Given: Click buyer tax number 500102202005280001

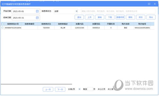Looking at the screenshot, I should [142, 28].
